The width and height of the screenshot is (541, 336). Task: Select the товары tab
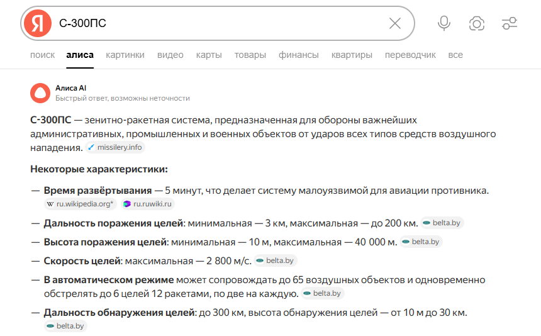(x=250, y=55)
